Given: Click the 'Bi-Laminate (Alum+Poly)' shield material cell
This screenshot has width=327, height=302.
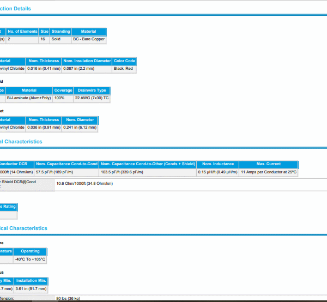Looking at the screenshot, I should tap(29, 98).
